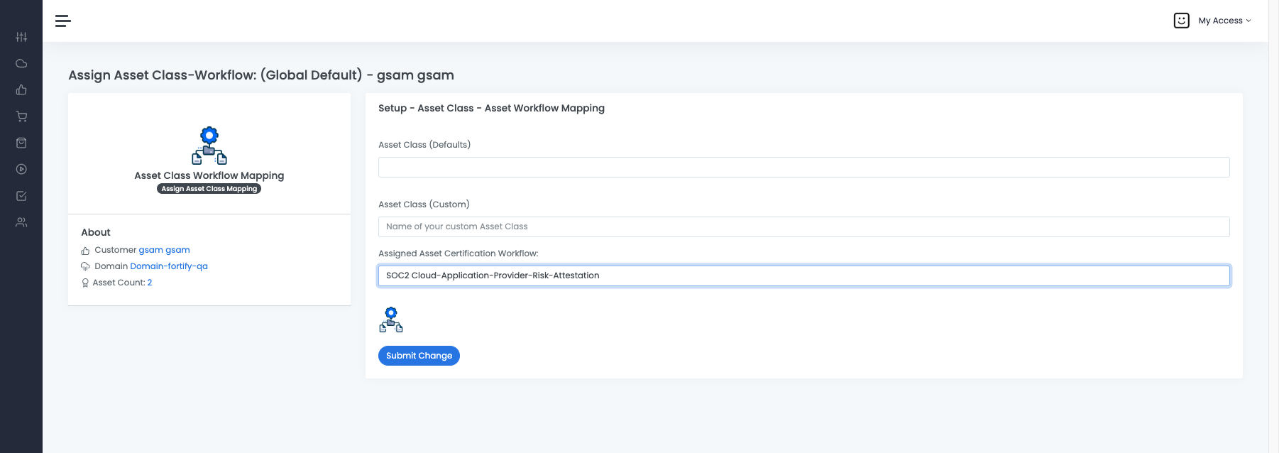This screenshot has width=1279, height=453.
Task: Click the large Asset Class Workflow Mapping icon
Action: click(x=209, y=146)
